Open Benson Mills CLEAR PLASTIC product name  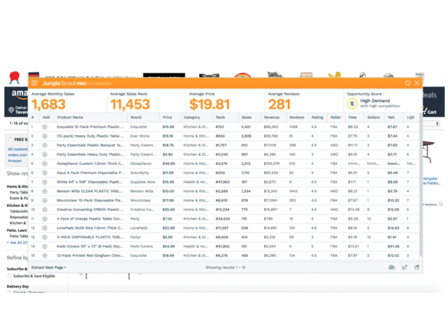pyautogui.click(x=90, y=191)
